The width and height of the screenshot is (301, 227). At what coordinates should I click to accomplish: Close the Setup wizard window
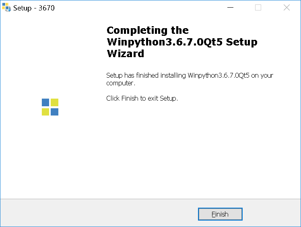(287, 8)
